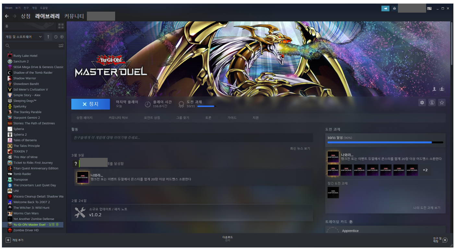Click the activity post input field
The width and height of the screenshot is (455, 251).
192,137
